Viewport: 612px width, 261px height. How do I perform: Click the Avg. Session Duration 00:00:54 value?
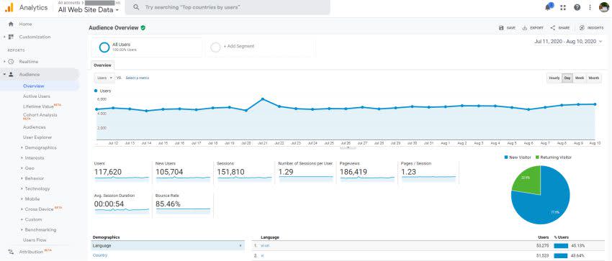109,204
